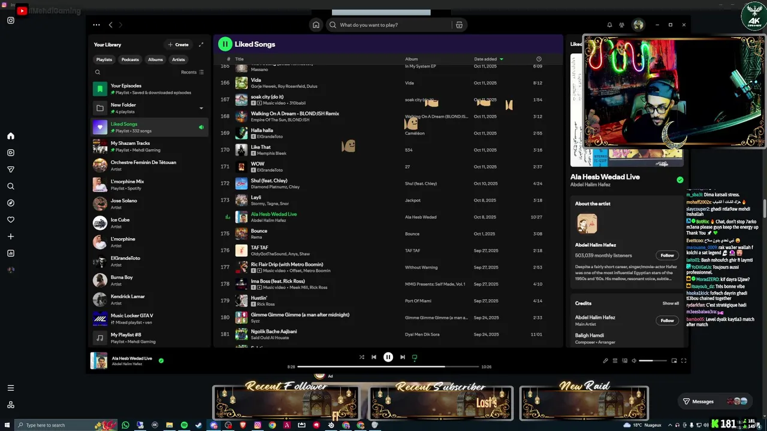
Task: Click the plus icon in the left strip
Action: [x=11, y=236]
